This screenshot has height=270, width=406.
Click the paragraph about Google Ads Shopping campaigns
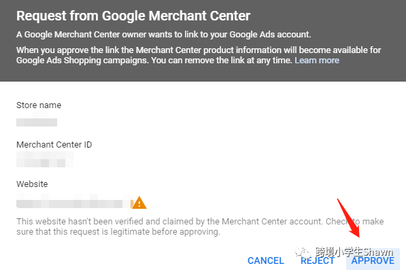[x=199, y=55]
